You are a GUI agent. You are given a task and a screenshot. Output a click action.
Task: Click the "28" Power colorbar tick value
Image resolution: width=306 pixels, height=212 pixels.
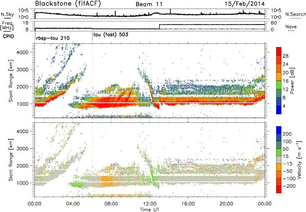285,56
